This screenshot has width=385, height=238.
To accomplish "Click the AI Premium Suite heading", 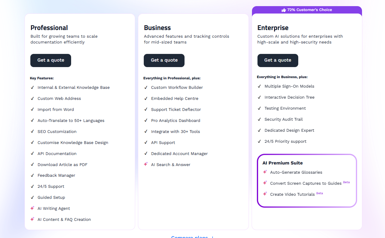I will (283, 163).
